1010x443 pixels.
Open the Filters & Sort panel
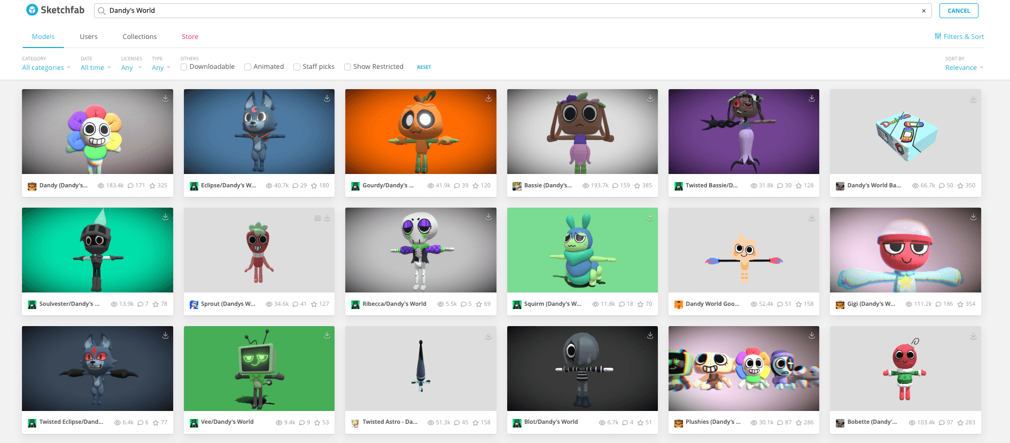959,36
